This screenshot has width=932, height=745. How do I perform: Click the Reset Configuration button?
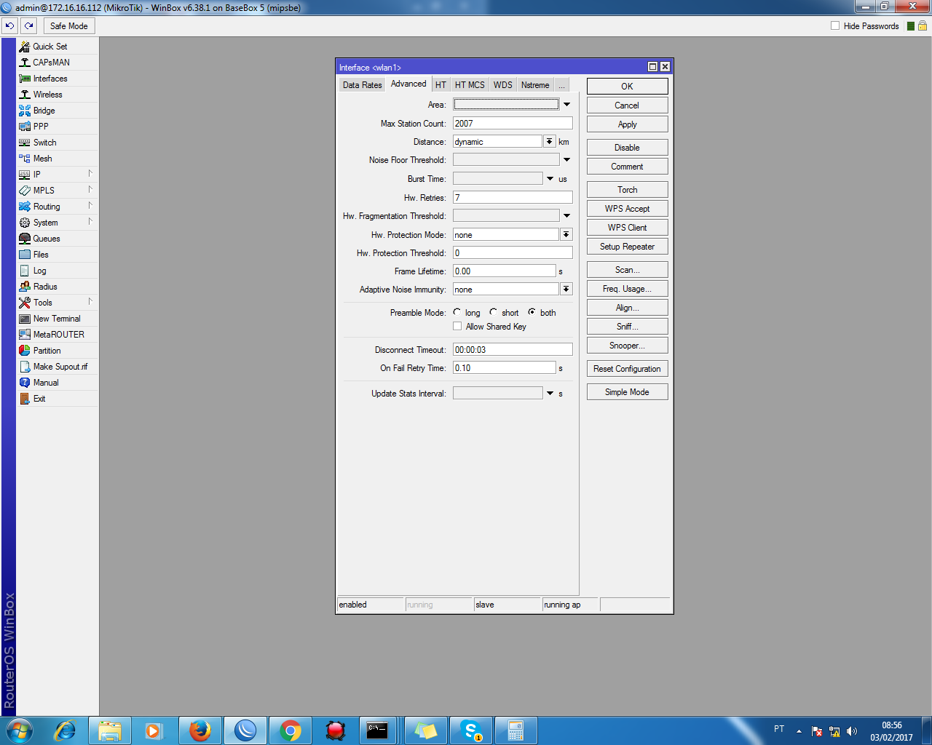(x=627, y=369)
